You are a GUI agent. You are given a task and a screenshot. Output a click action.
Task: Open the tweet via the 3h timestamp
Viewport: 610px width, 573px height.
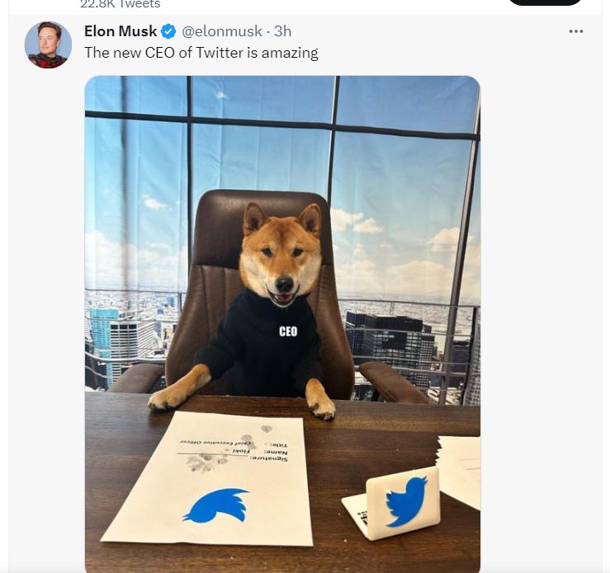(x=282, y=31)
